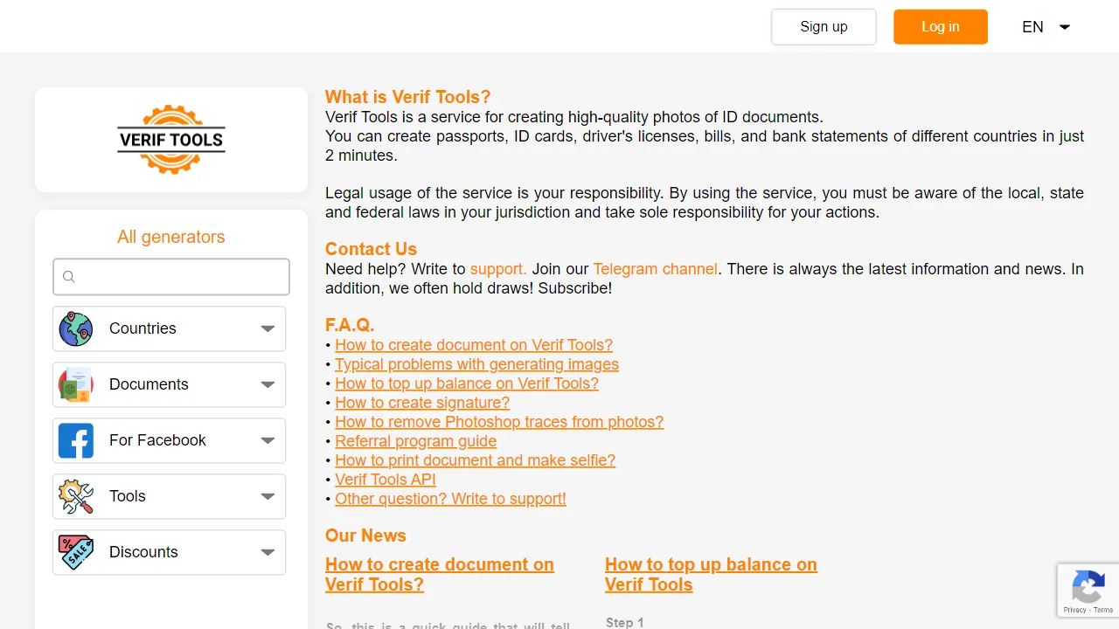Viewport: 1119px width, 629px height.
Task: Select the Documents label text
Action: [149, 384]
